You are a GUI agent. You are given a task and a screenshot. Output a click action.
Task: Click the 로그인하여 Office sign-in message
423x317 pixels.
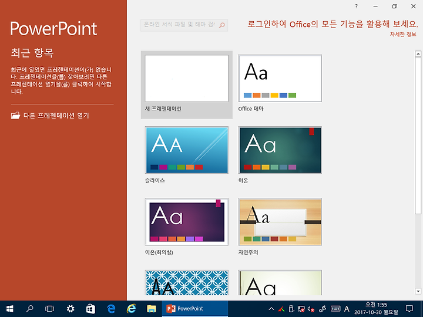coord(333,24)
